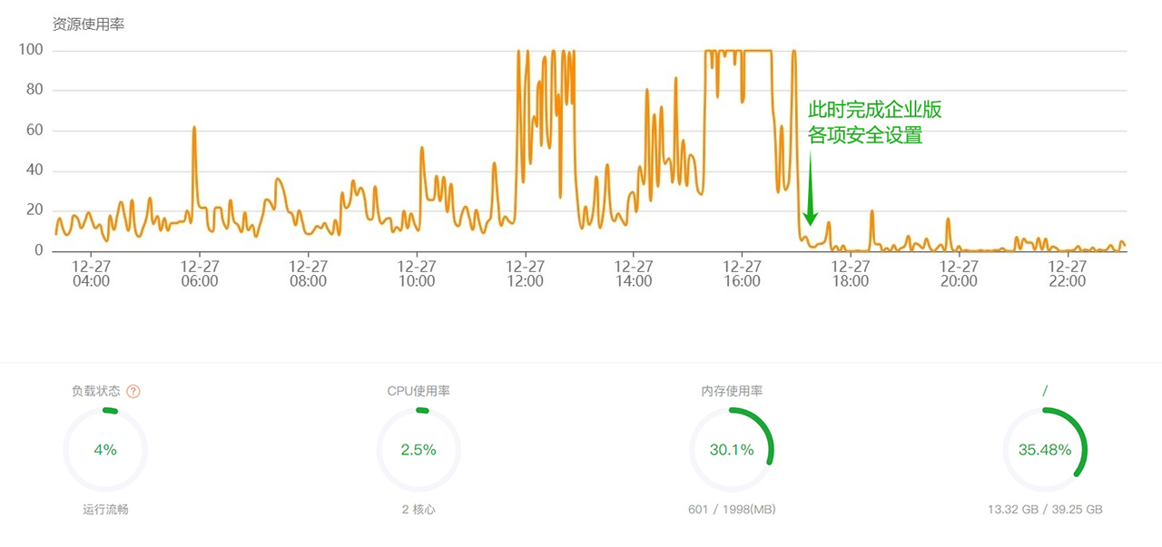Click the 100 y-axis value
This screenshot has width=1162, height=547.
point(31,49)
